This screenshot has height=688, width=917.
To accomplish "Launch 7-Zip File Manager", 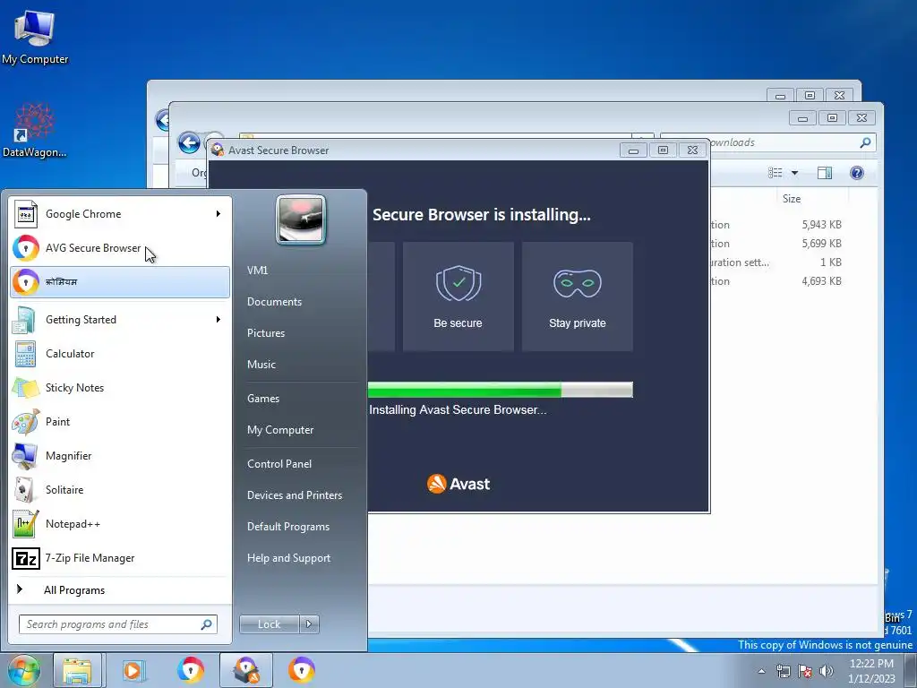I will [120, 557].
